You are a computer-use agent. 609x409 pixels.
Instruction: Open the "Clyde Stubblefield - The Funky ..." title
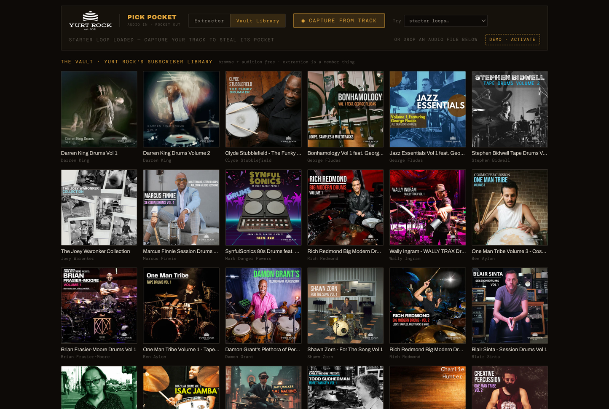263,153
